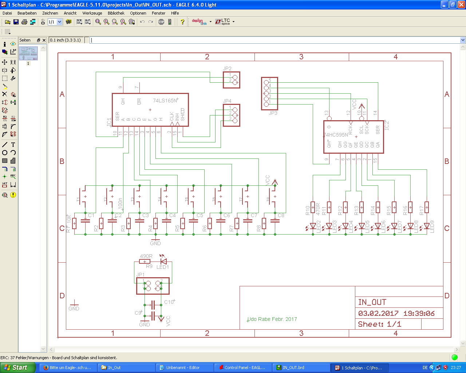Run the ERC check tool
The height and width of the screenshot is (373, 466).
[x=5, y=195]
